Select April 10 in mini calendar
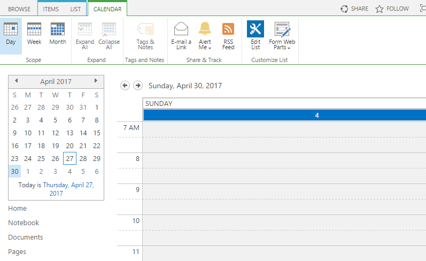426x261 pixels. click(x=28, y=133)
